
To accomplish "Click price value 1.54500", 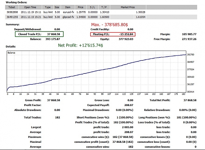I will [x=81, y=17].
